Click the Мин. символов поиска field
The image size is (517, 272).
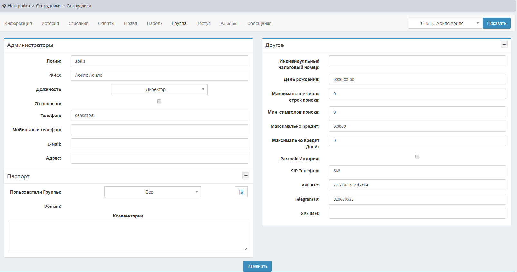click(x=417, y=112)
